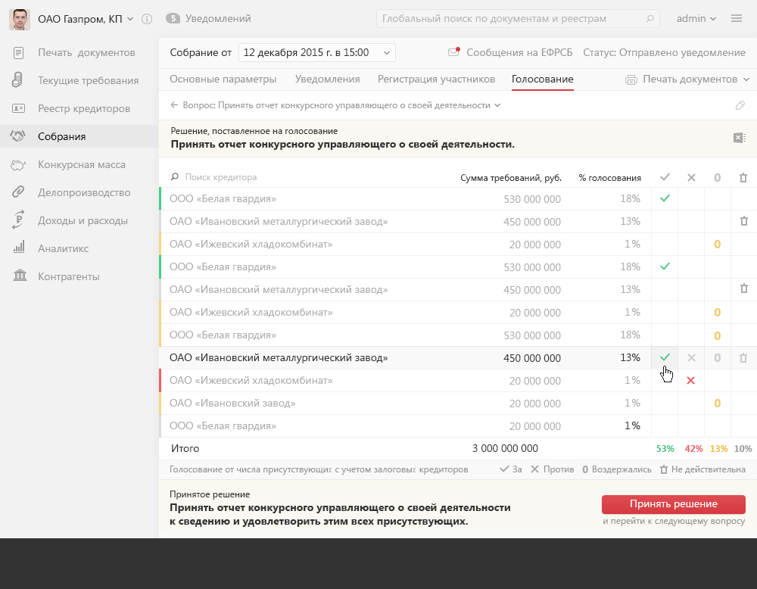Open Сообщения на ЕФРСБ
Image resolution: width=757 pixels, height=589 pixels.
click(x=510, y=52)
